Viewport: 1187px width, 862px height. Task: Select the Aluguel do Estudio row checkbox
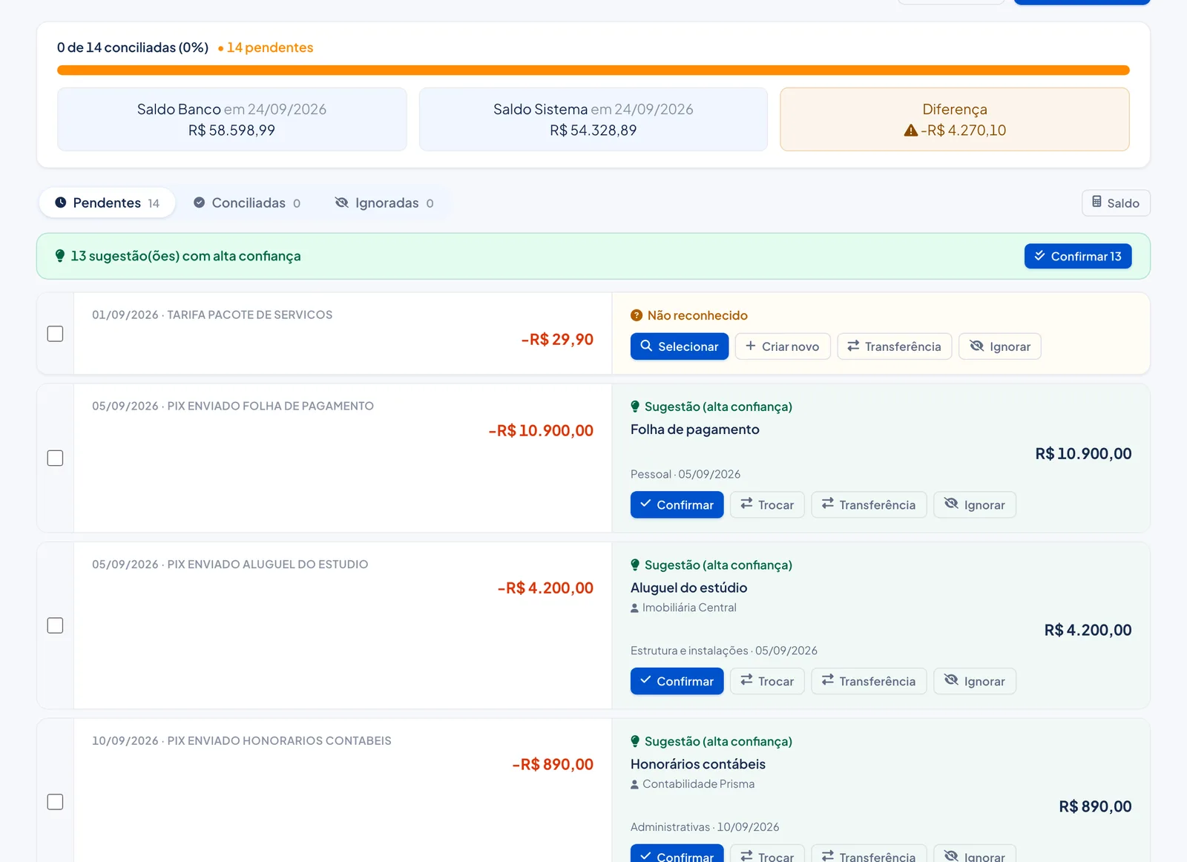(x=55, y=625)
